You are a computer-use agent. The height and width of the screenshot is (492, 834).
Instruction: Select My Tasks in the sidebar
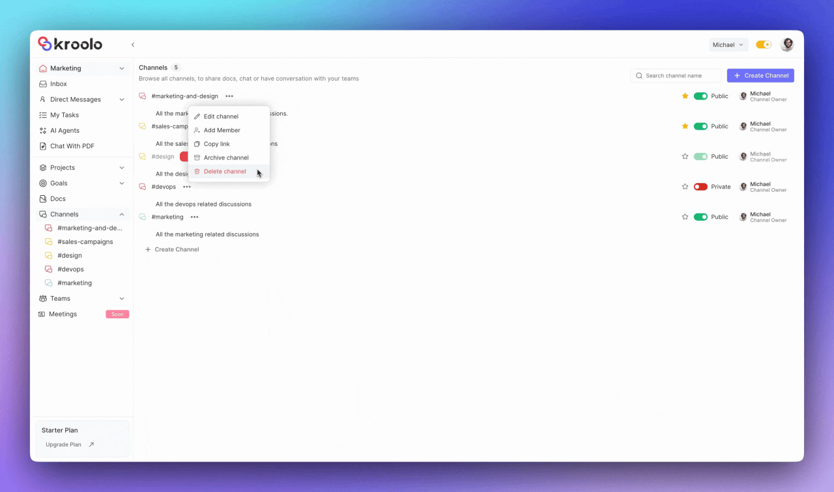tap(65, 115)
